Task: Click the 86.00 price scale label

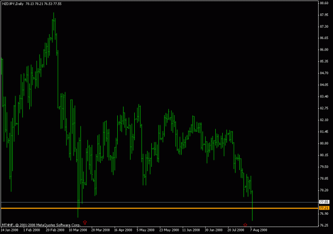Action: (324, 50)
